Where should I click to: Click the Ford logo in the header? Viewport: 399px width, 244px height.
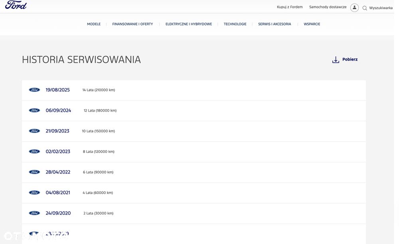pyautogui.click(x=16, y=5)
